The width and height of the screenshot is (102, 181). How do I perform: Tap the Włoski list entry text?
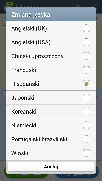(20, 153)
